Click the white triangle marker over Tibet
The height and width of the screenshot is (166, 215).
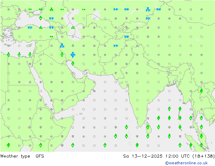(198, 40)
